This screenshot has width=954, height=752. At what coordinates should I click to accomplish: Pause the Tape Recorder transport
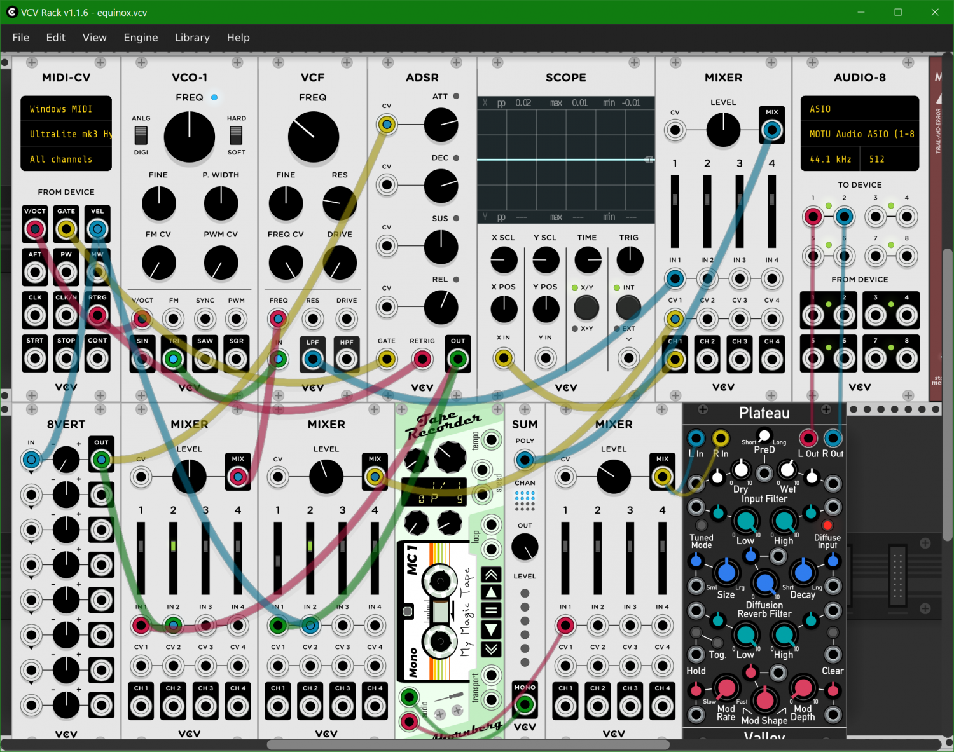pyautogui.click(x=491, y=611)
